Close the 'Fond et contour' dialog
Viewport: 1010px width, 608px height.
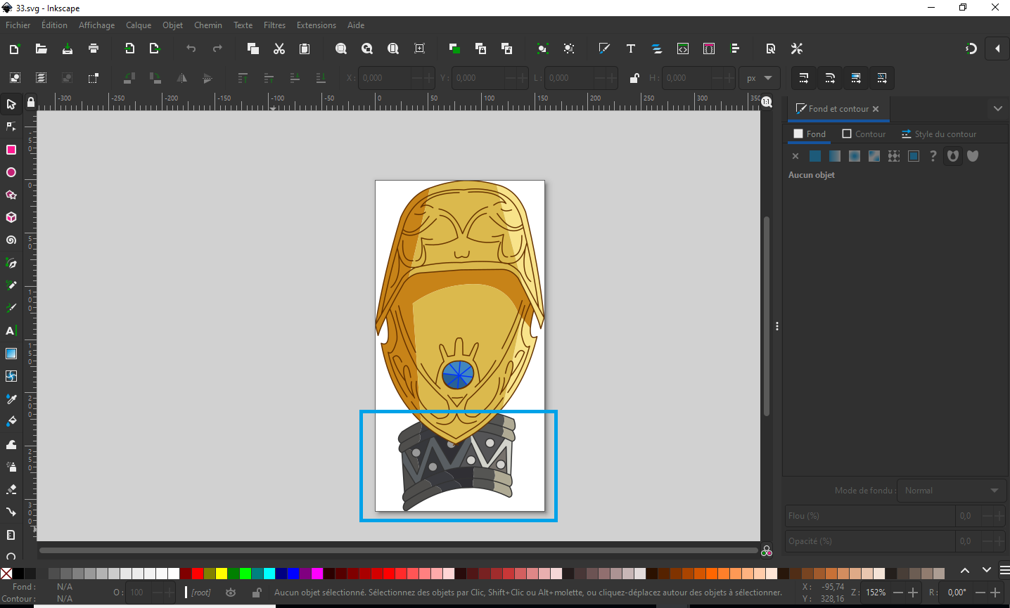tap(876, 109)
